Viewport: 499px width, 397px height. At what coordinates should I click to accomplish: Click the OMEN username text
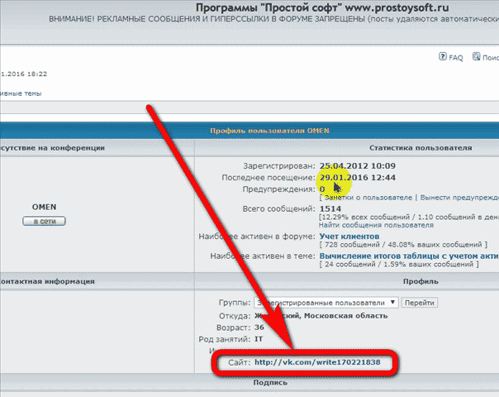tap(44, 206)
